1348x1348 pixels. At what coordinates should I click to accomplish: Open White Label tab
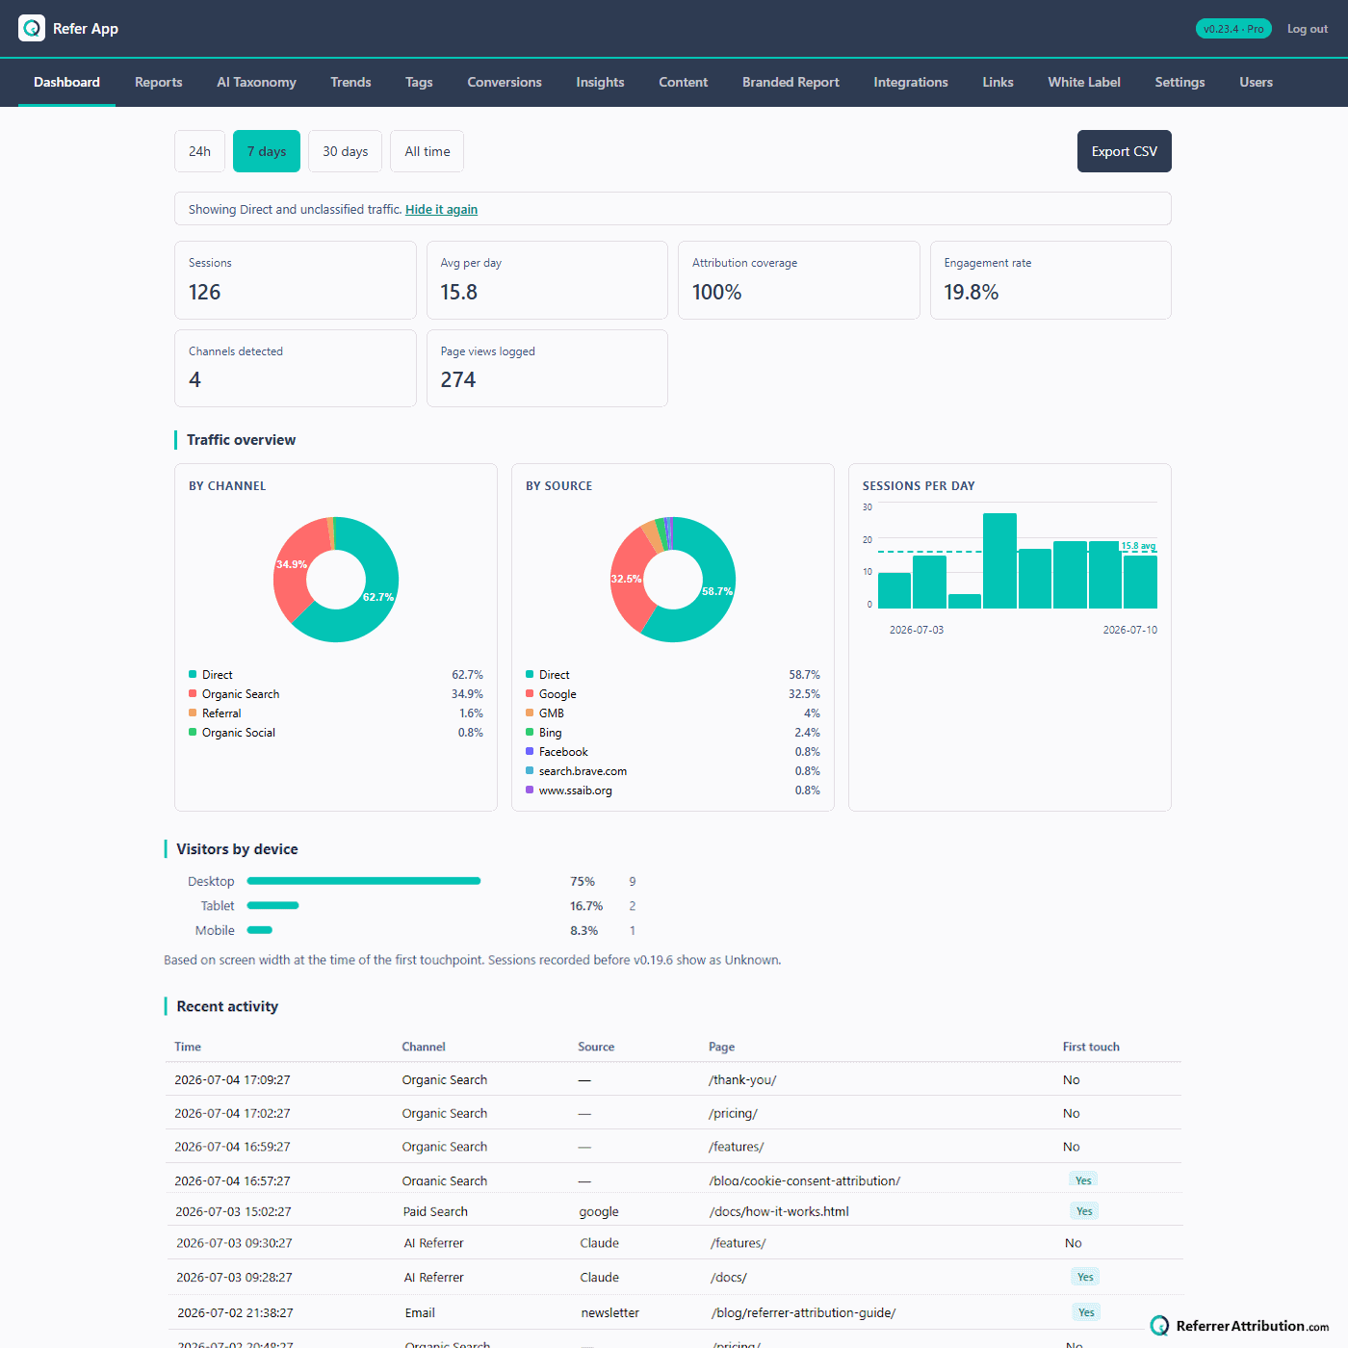[1084, 82]
